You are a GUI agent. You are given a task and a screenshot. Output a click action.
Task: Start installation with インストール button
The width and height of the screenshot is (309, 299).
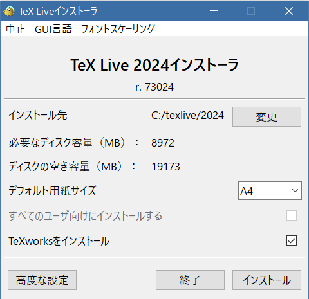(x=267, y=280)
